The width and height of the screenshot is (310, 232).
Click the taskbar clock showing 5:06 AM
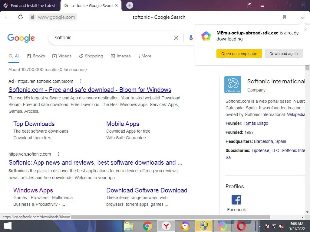click(297, 226)
